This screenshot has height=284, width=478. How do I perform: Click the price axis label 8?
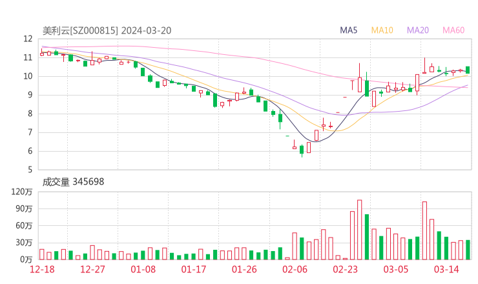[x=30, y=114]
